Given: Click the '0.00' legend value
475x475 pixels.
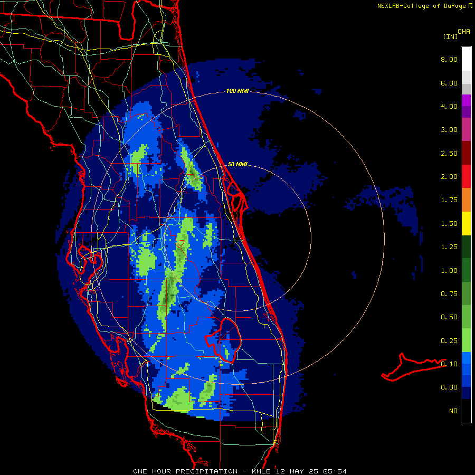Looking at the screenshot, I should (449, 387).
